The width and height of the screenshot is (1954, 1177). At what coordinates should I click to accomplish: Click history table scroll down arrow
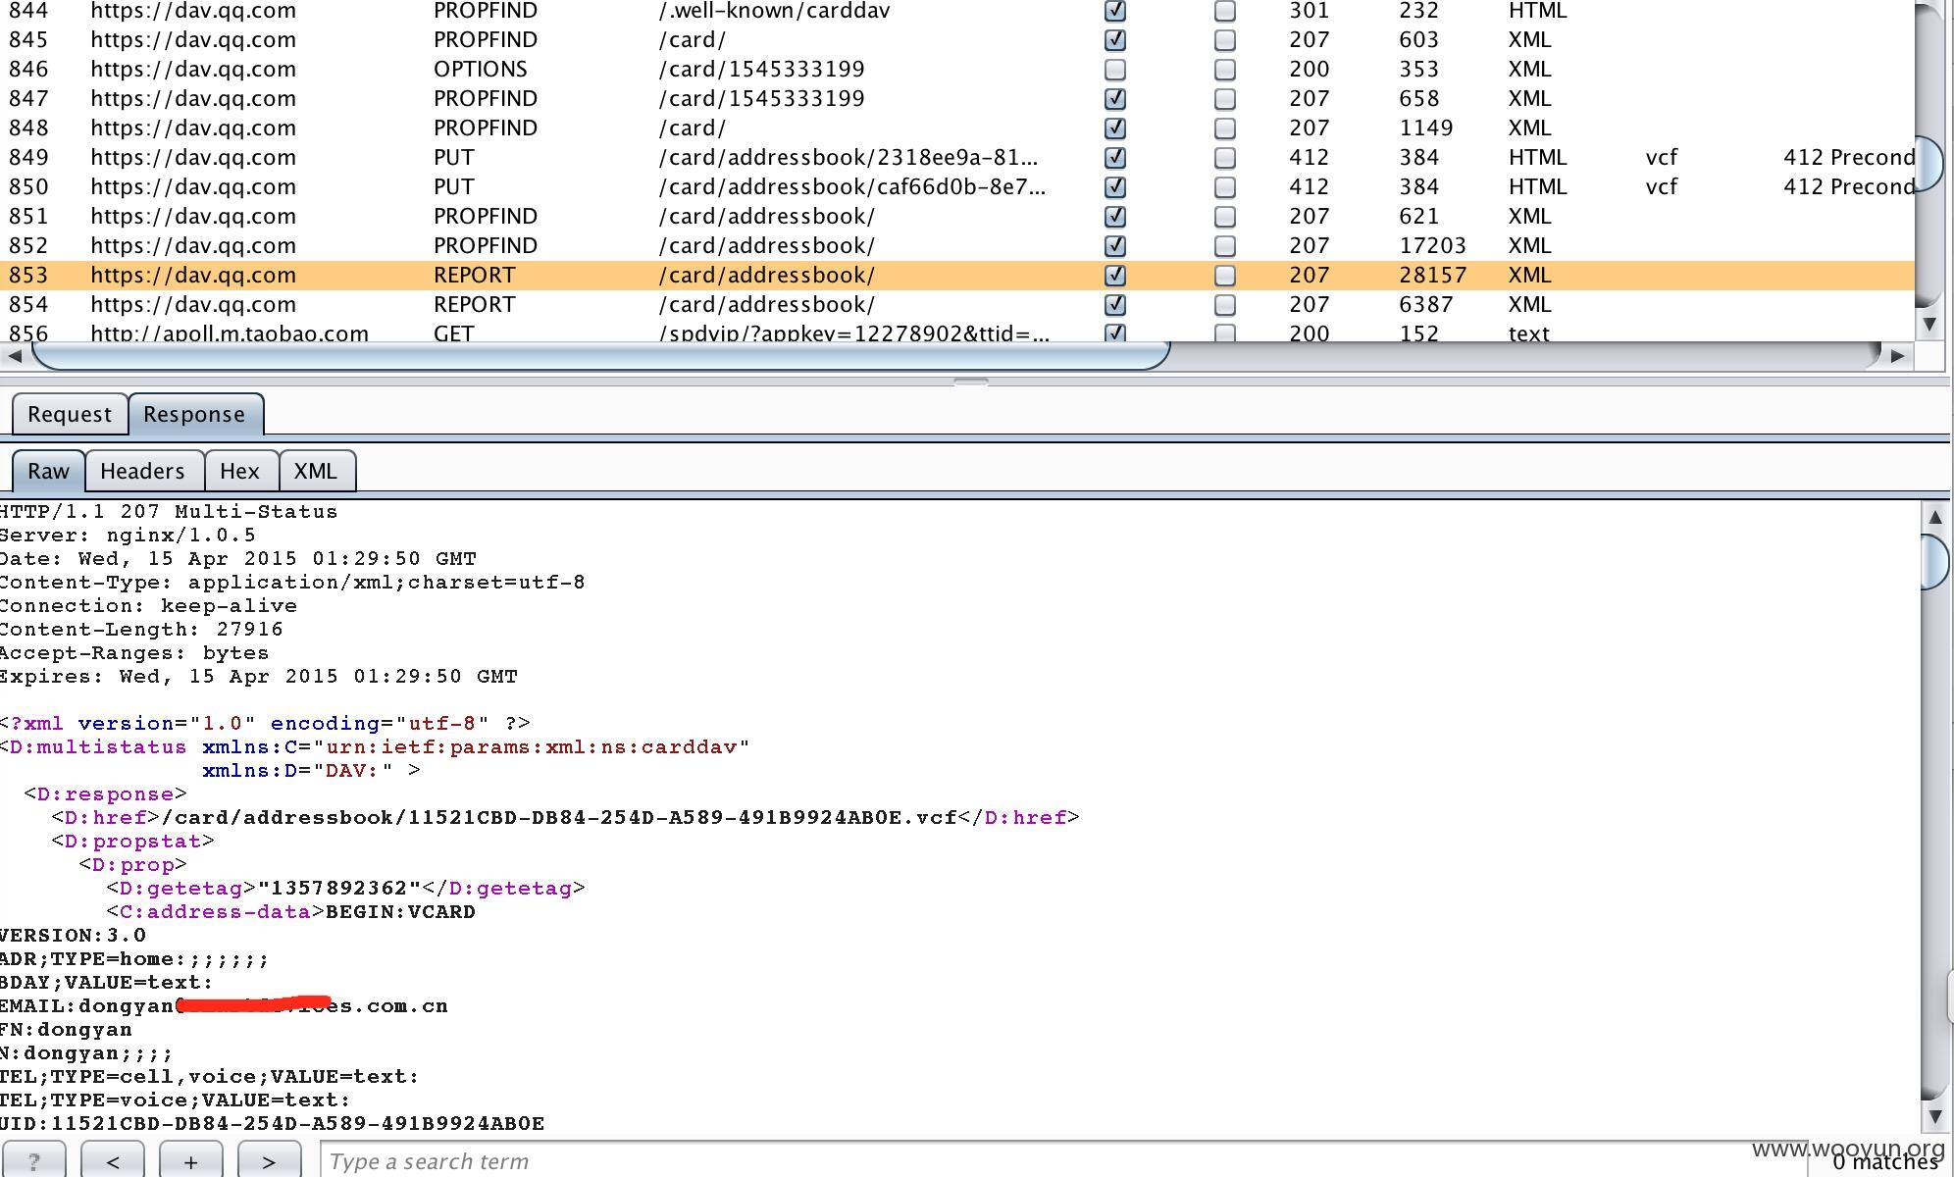pos(1929,324)
